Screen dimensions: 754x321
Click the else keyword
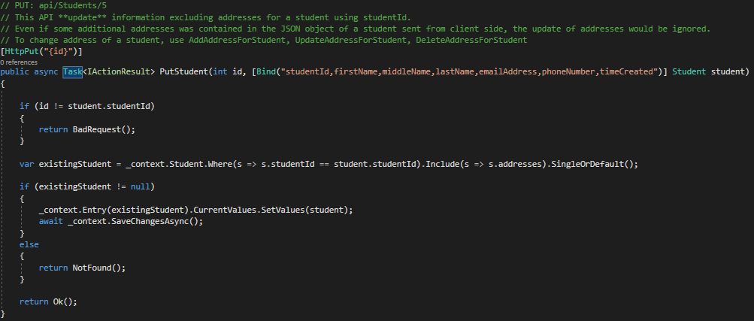pos(29,244)
